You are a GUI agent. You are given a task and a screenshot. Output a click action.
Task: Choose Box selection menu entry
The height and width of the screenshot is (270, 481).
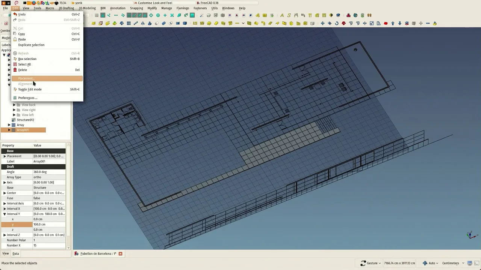click(47, 59)
